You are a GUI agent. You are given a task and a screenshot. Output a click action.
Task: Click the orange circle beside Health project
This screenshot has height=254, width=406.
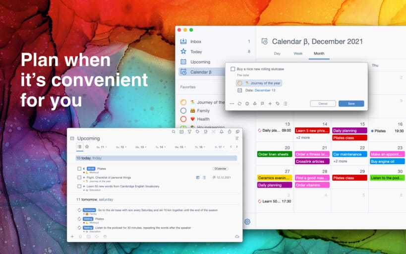click(183, 119)
